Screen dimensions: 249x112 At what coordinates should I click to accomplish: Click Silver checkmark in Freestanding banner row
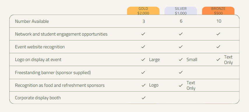coord(180,72)
